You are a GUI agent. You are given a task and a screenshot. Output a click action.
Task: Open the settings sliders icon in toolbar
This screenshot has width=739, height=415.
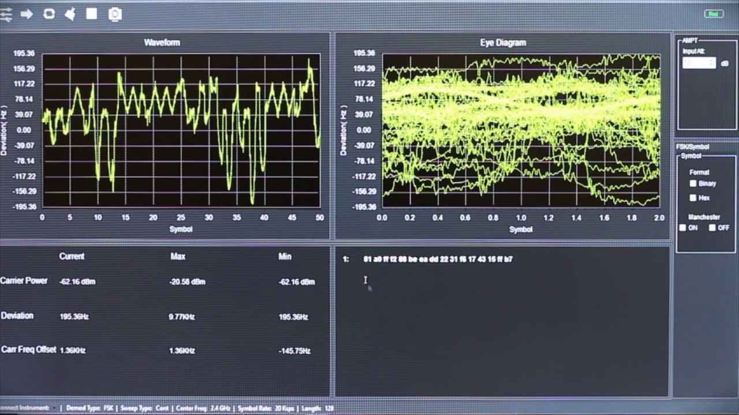(x=6, y=14)
